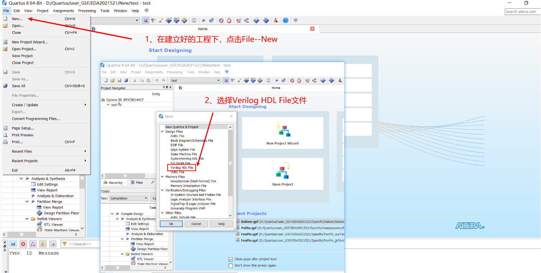The width and height of the screenshot is (541, 273).
Task: Close the inner window's Project Navigator panel
Action: (x=171, y=88)
